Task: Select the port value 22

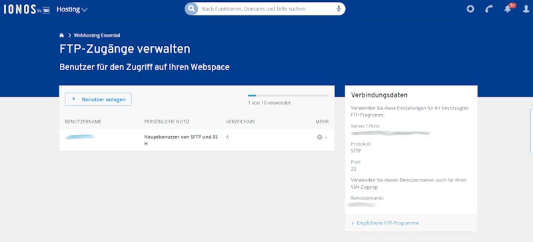Action: (x=354, y=169)
